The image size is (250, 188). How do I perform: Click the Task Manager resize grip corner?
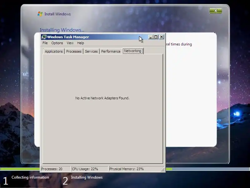[163, 170]
